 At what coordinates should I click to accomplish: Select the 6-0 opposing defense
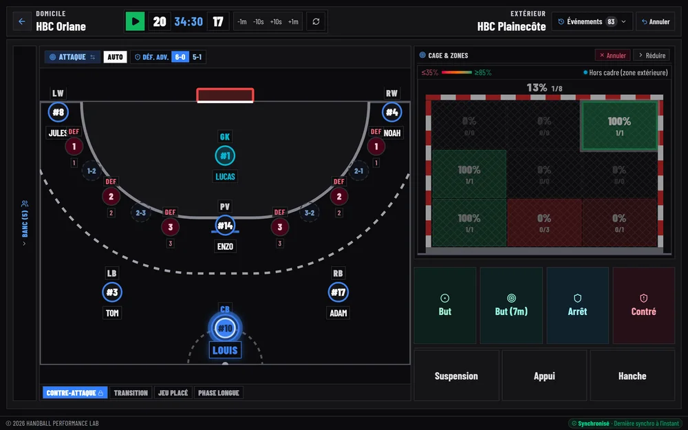point(180,57)
